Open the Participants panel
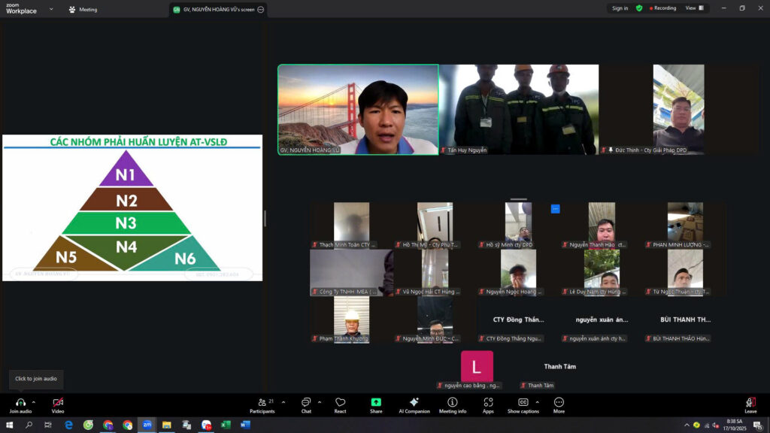 pyautogui.click(x=262, y=403)
